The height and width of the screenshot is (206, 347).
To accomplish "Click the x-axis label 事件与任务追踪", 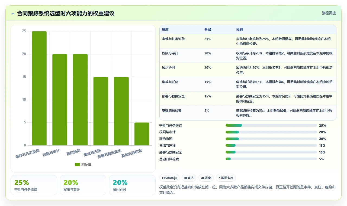I will (x=28, y=153).
